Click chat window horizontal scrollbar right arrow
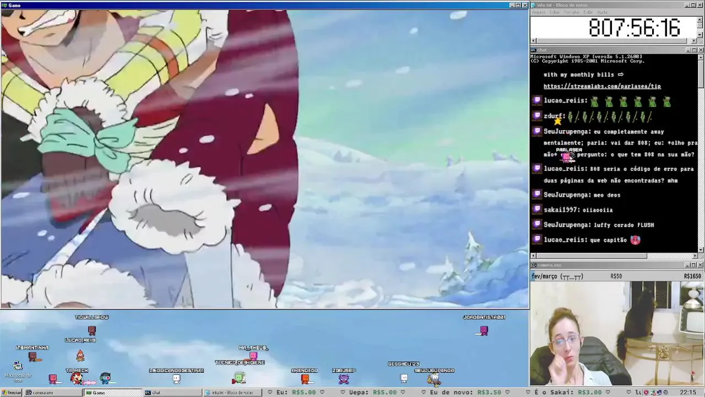705x397 pixels. point(695,256)
